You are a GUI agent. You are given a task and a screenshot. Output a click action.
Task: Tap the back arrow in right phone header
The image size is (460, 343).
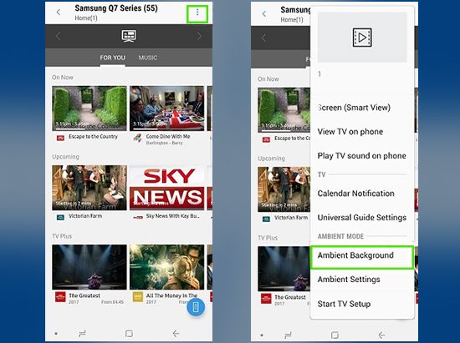[x=264, y=13]
